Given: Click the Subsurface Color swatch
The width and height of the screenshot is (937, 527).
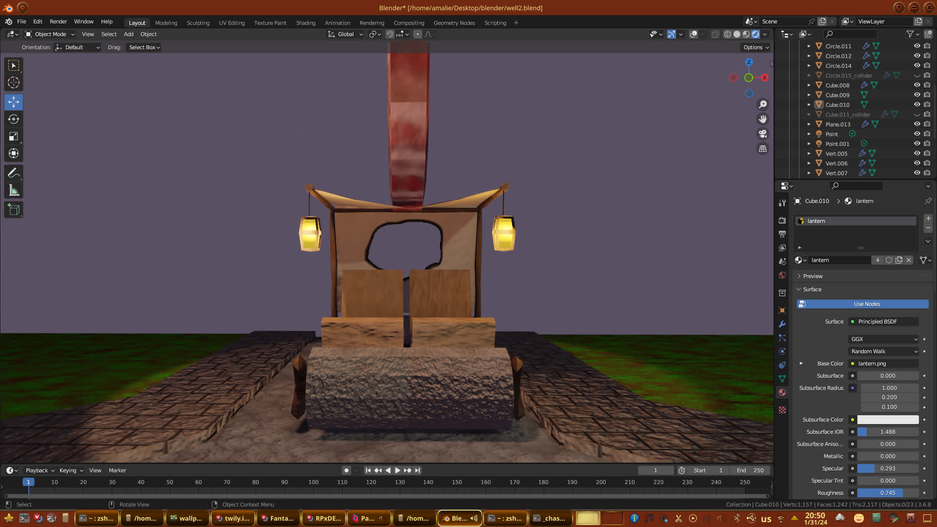Looking at the screenshot, I should [x=888, y=420].
